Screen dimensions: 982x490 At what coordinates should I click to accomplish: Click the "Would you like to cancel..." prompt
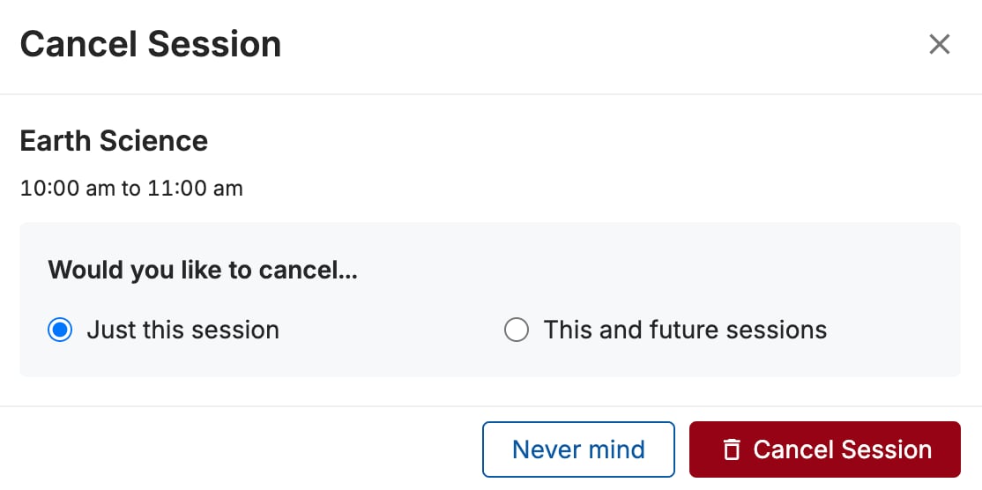(203, 271)
